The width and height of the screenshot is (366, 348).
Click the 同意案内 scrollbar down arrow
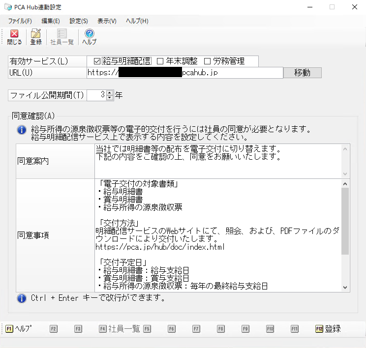tap(345, 174)
